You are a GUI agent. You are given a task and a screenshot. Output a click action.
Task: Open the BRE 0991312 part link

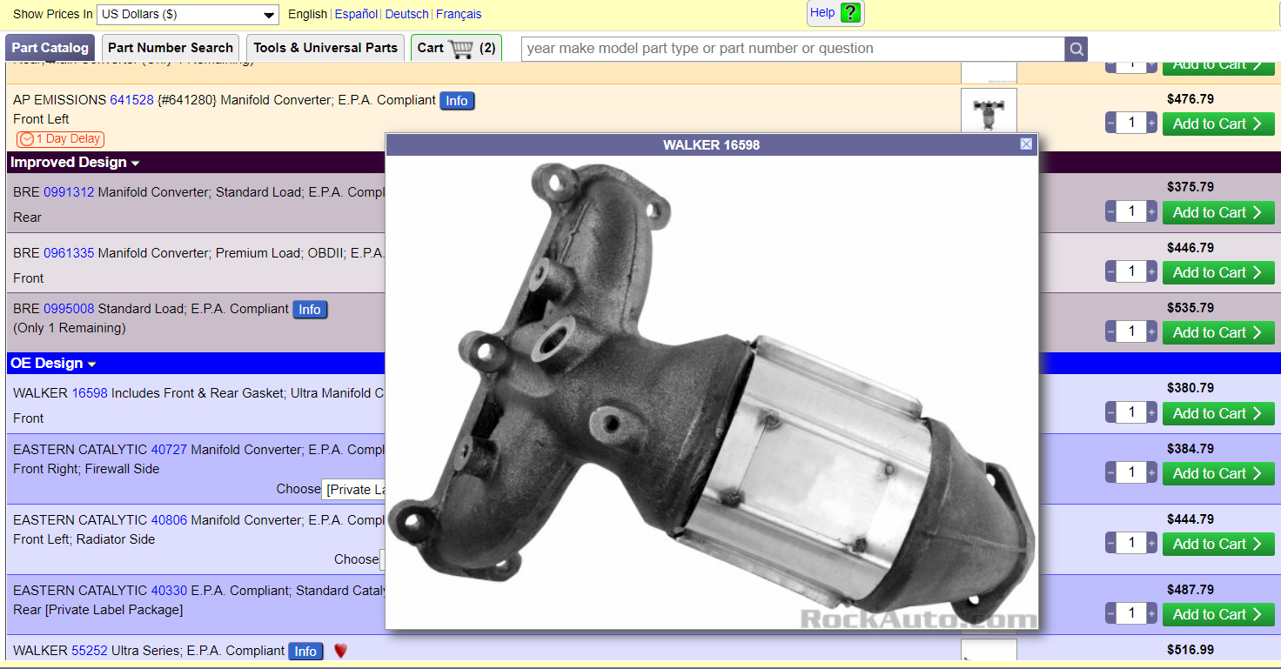[x=69, y=192]
